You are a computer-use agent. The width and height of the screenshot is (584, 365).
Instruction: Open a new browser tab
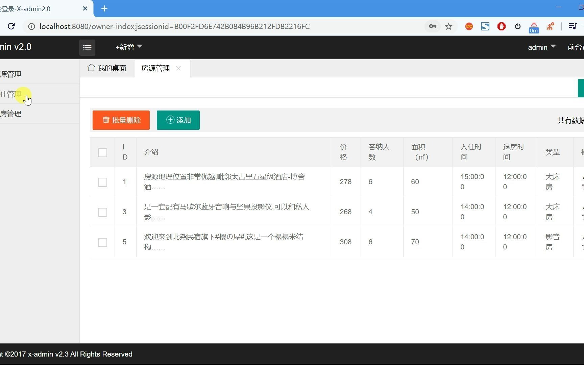pos(104,8)
